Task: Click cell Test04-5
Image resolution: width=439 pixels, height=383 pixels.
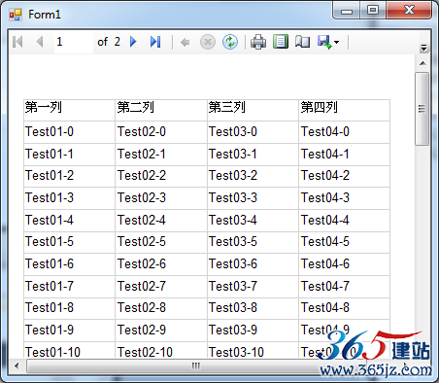Action: click(x=344, y=242)
